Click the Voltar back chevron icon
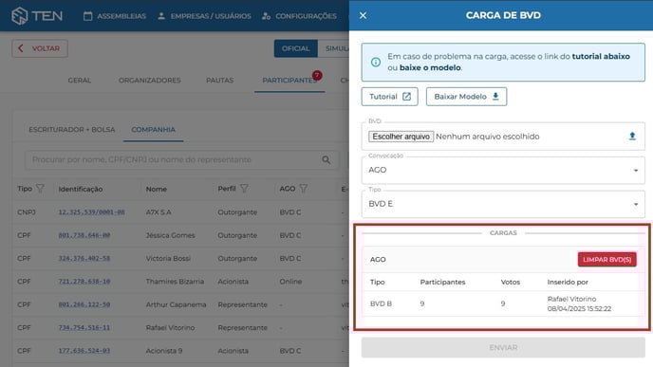 [x=21, y=48]
